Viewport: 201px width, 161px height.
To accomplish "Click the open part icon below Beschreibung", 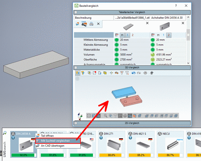I will [x=77, y=24].
